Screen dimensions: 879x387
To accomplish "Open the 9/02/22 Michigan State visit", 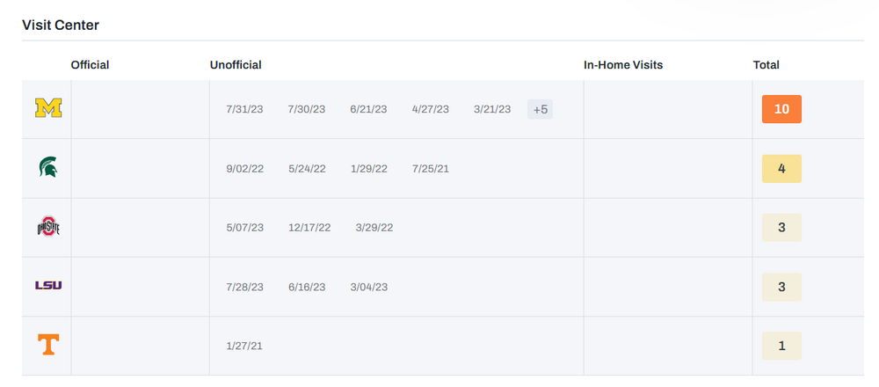I will click(x=244, y=168).
